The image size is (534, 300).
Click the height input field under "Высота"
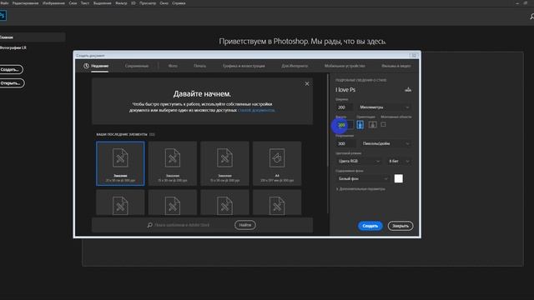click(345, 125)
